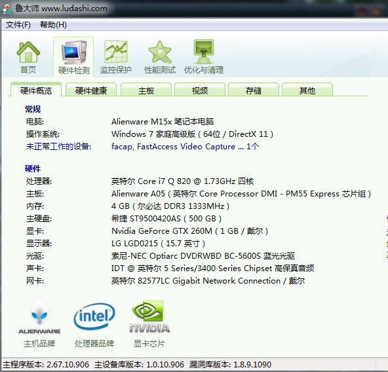
Task: Switch to the 硬件健康 tab
Action: pyautogui.click(x=91, y=90)
